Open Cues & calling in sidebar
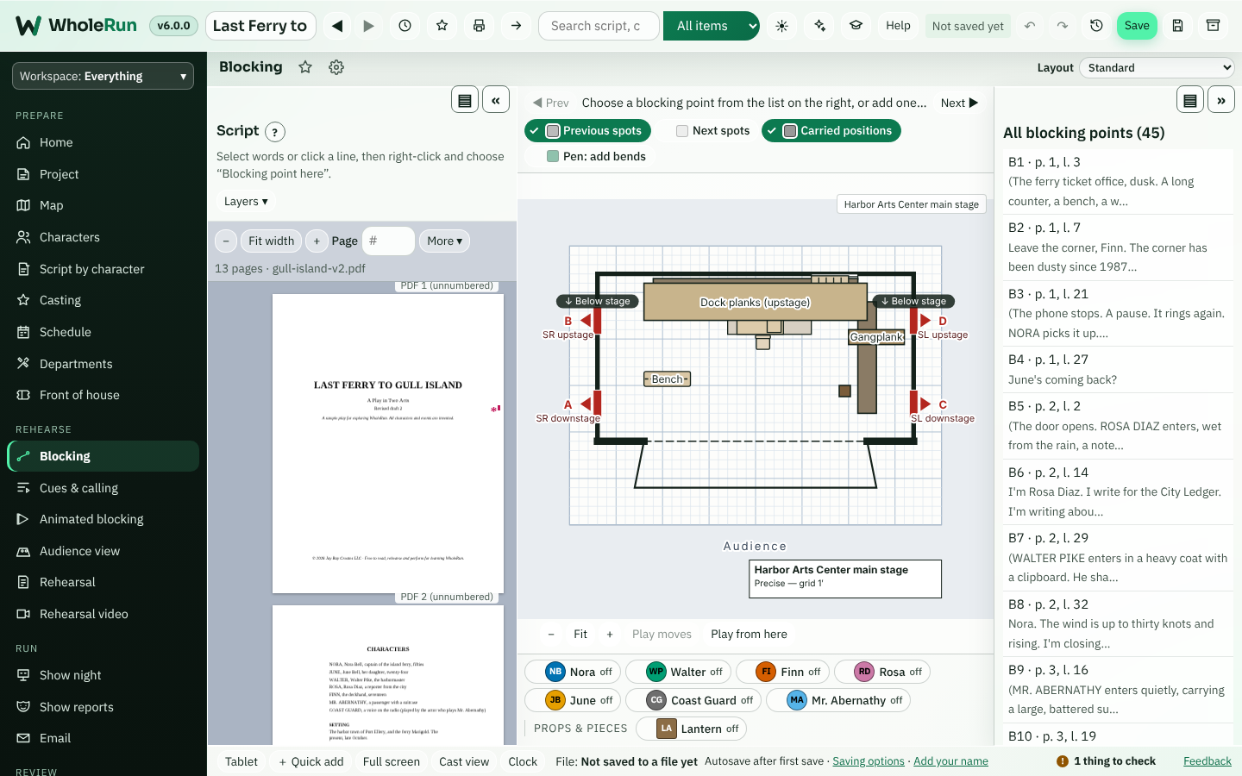This screenshot has width=1242, height=776. point(103,488)
